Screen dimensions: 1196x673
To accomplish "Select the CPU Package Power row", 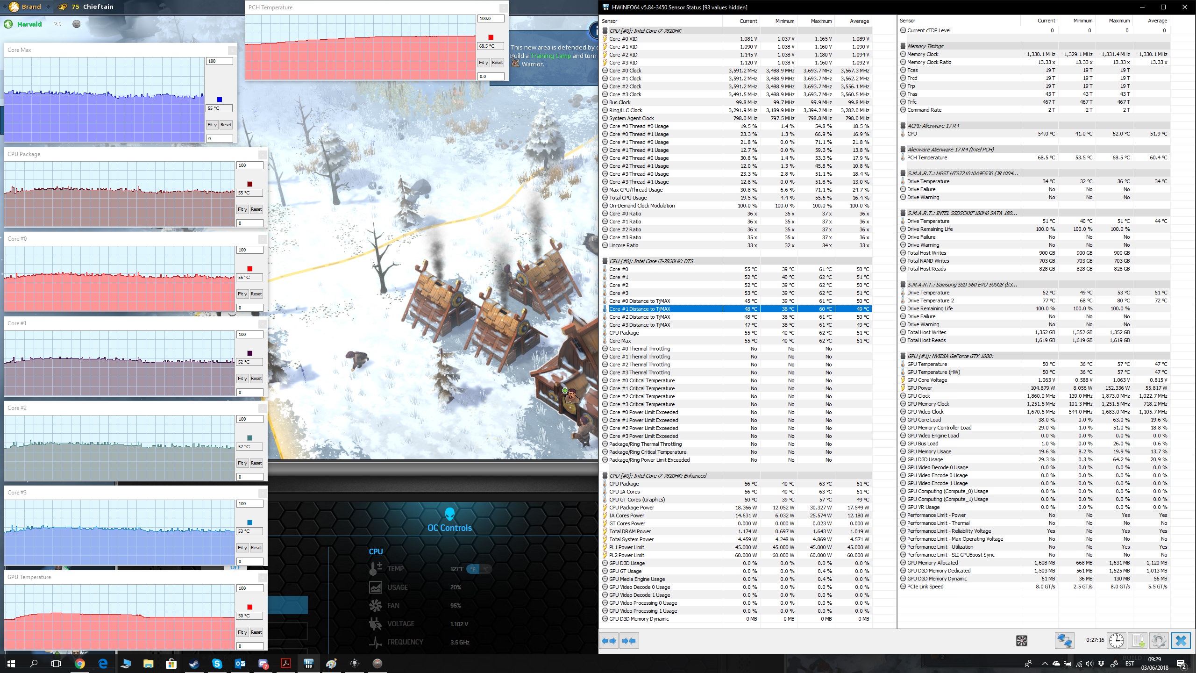I will pos(736,508).
